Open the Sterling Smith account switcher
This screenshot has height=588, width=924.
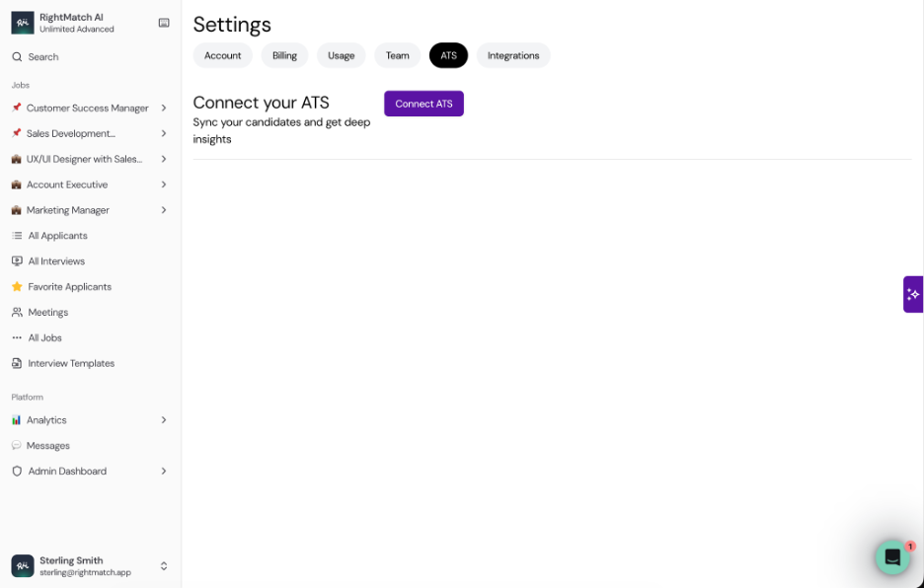[90, 566]
